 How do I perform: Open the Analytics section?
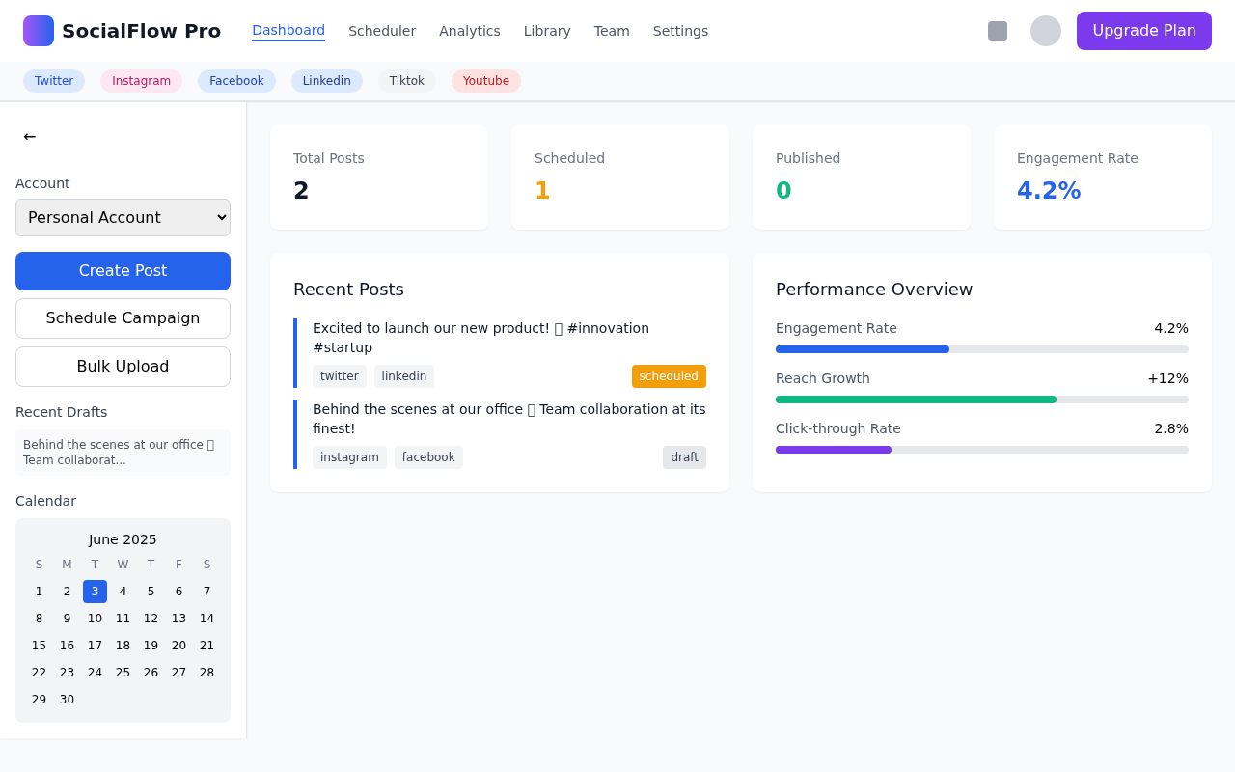tap(470, 30)
